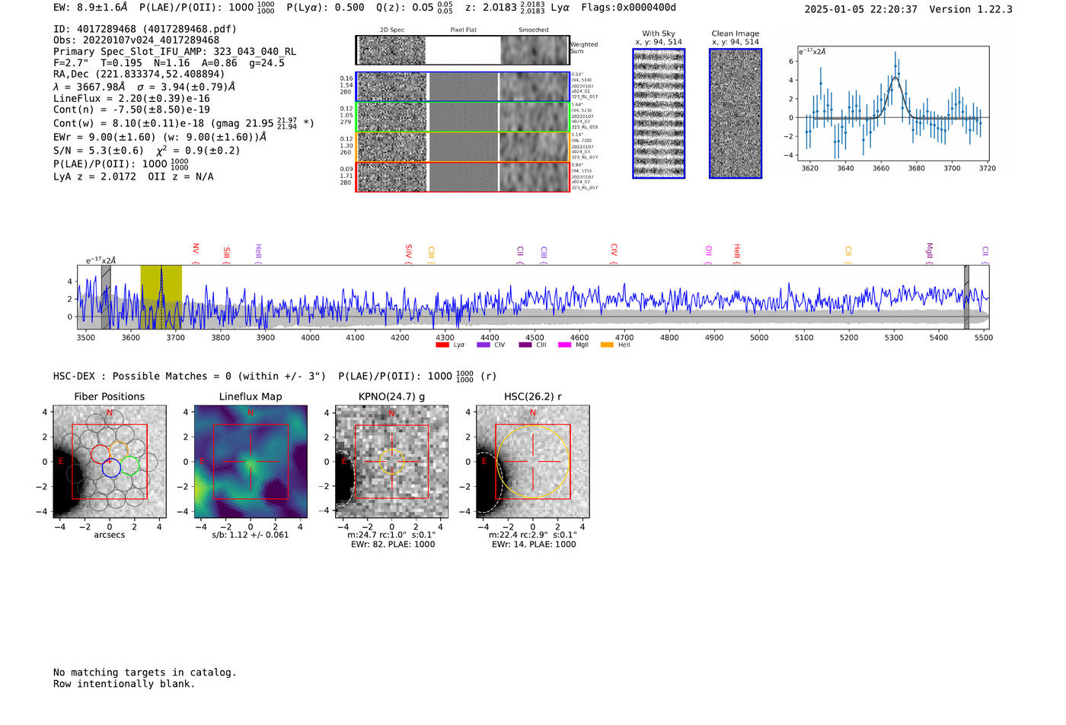Click the small yellow aperture circle in KPNO g

click(x=391, y=462)
